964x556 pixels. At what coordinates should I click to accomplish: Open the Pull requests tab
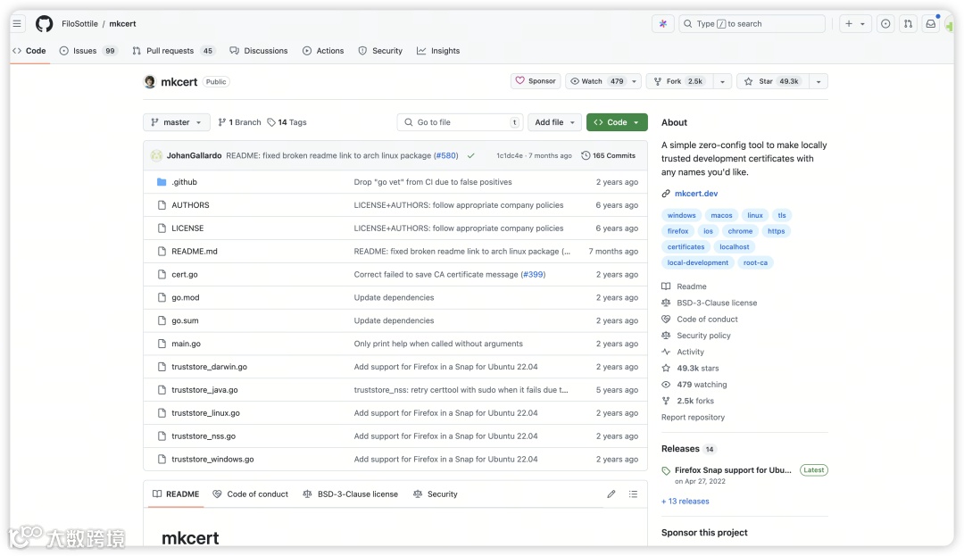(173, 51)
